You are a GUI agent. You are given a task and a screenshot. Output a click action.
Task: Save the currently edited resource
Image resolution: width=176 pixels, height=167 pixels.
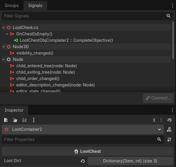(x=24, y=120)
